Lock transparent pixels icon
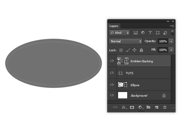The image size is (184, 138). tap(121, 50)
